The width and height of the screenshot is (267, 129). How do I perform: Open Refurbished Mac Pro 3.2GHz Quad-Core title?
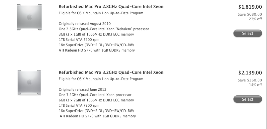pyautogui.click(x=111, y=72)
